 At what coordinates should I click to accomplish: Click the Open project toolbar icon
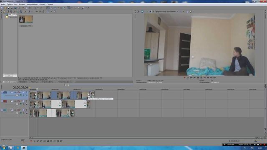point(5,8)
